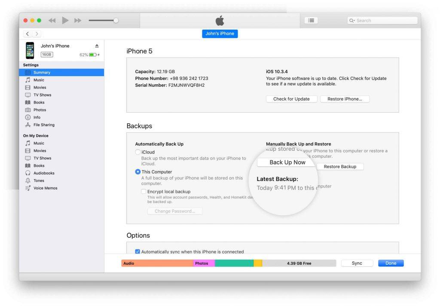The image size is (440, 306).
Task: Open Photos settings with camera icon
Action: pyautogui.click(x=40, y=110)
